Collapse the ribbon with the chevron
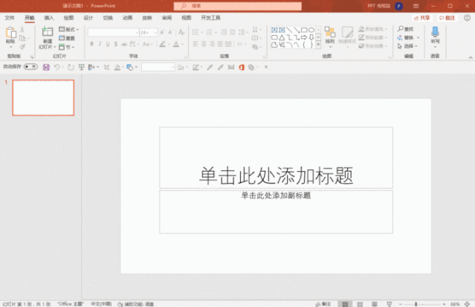Viewport: 475px width, 307px height. coord(471,57)
